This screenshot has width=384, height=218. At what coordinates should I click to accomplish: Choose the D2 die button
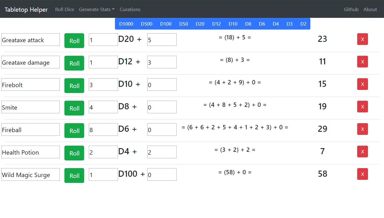(x=303, y=24)
